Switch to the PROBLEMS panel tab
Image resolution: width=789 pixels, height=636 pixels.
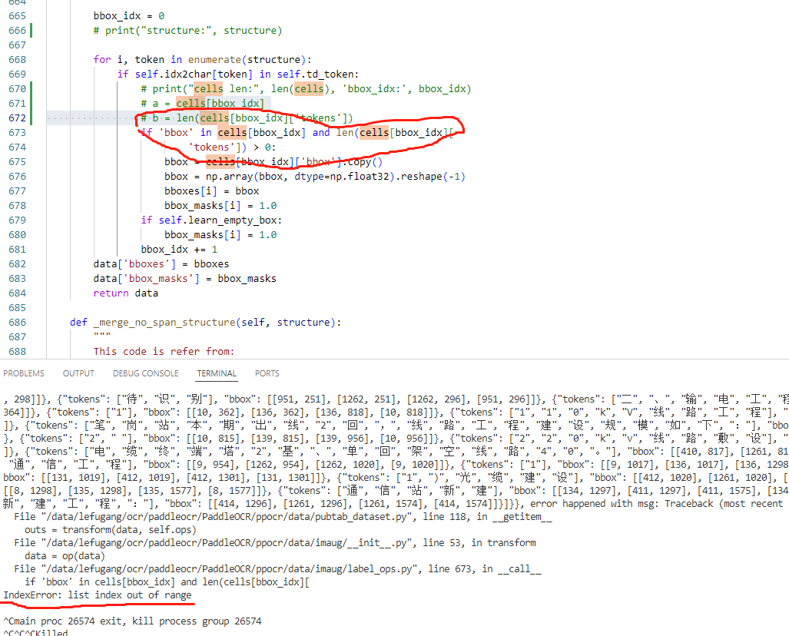pyautogui.click(x=23, y=373)
